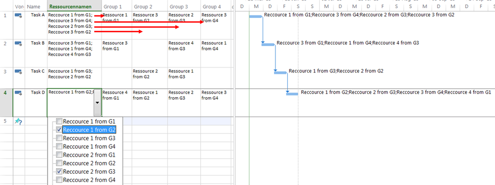Viewport: 495px width, 185px height.
Task: Click the task mode icon for Task C
Action: pos(18,71)
